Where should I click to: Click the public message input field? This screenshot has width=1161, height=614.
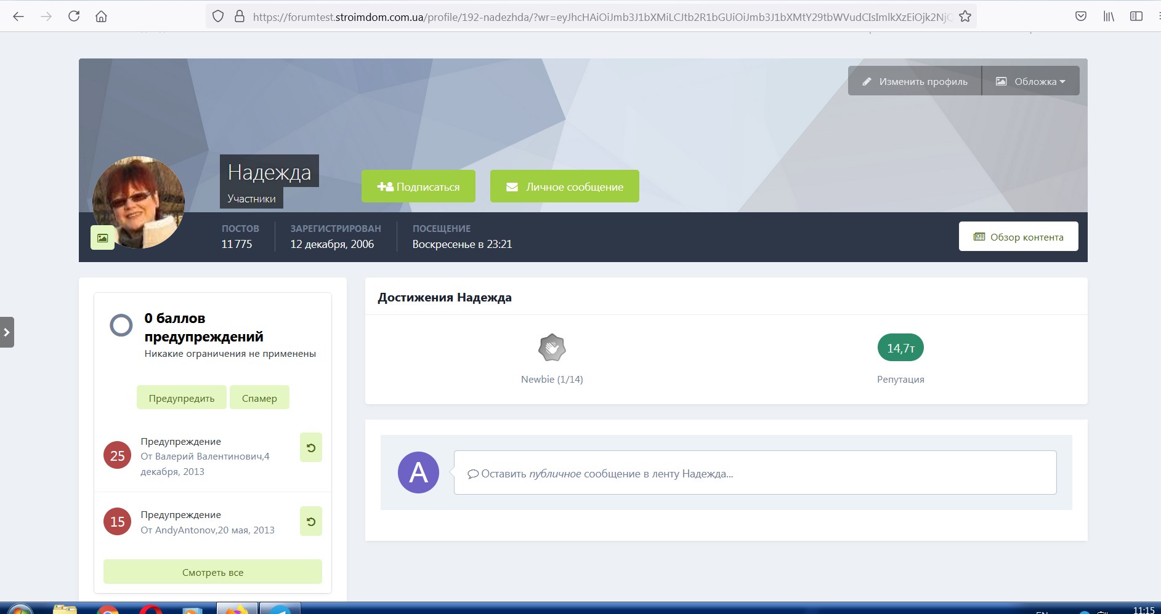point(755,473)
